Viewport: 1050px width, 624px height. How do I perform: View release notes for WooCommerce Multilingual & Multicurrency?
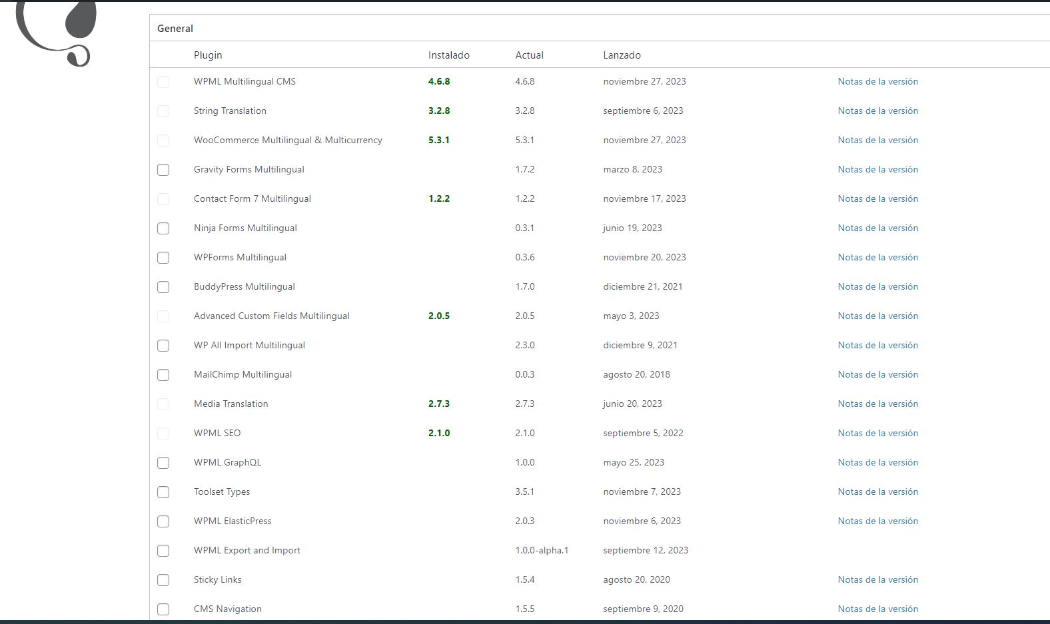click(878, 140)
